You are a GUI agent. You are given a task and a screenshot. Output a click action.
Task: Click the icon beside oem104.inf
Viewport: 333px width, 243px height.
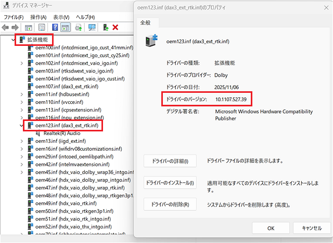(x=31, y=79)
